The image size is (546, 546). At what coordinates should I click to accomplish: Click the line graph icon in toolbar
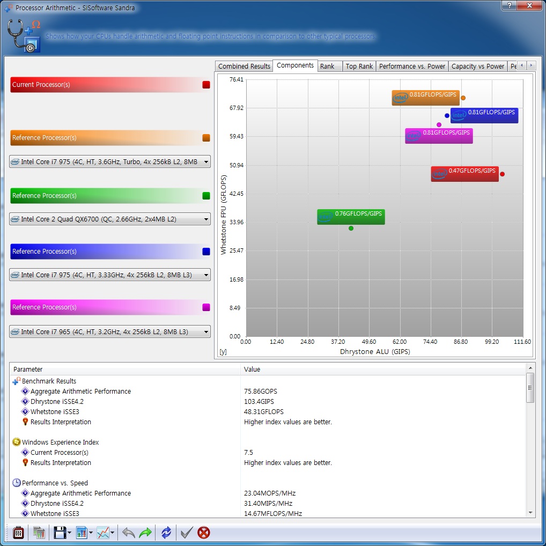pyautogui.click(x=103, y=533)
